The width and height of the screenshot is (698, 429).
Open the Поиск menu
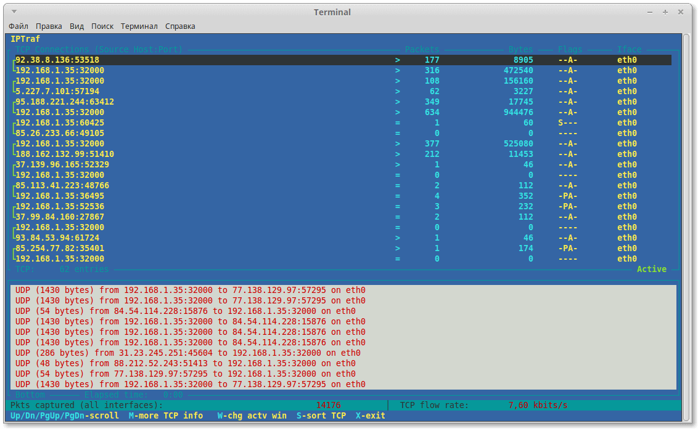102,26
